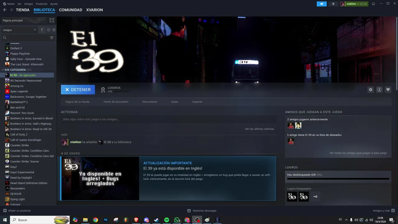Screen dimensions: 398x224
Task: Click second friend avatar who played previously
Action: click(298, 125)
